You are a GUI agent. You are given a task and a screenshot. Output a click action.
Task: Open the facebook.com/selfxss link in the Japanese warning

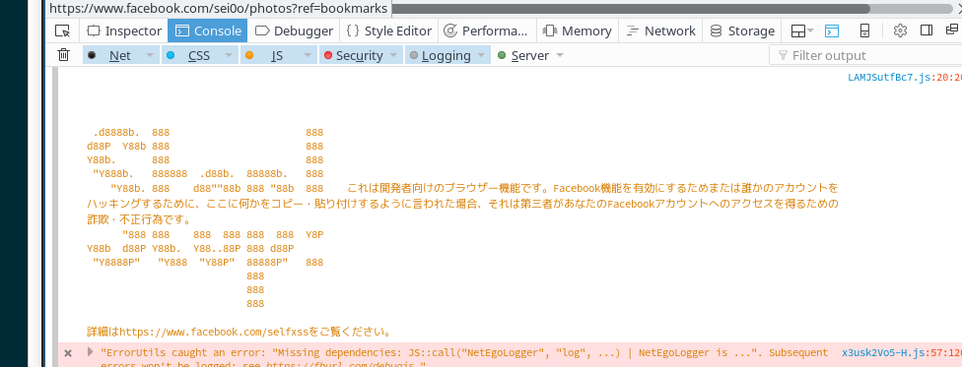214,333
